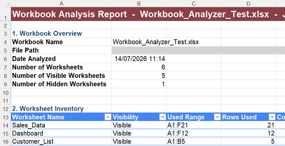Click the Visible cell in Customer_List row
Screen dimensions: 285x146
tap(139, 141)
